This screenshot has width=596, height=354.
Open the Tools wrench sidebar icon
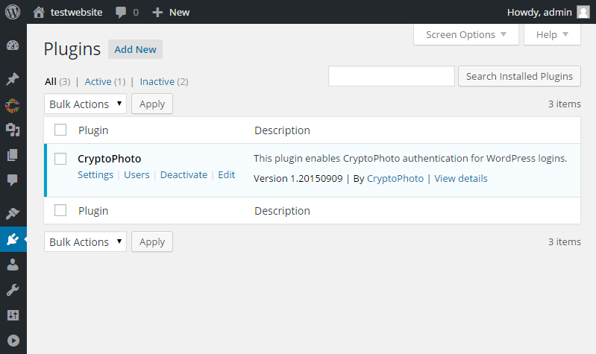click(13, 290)
